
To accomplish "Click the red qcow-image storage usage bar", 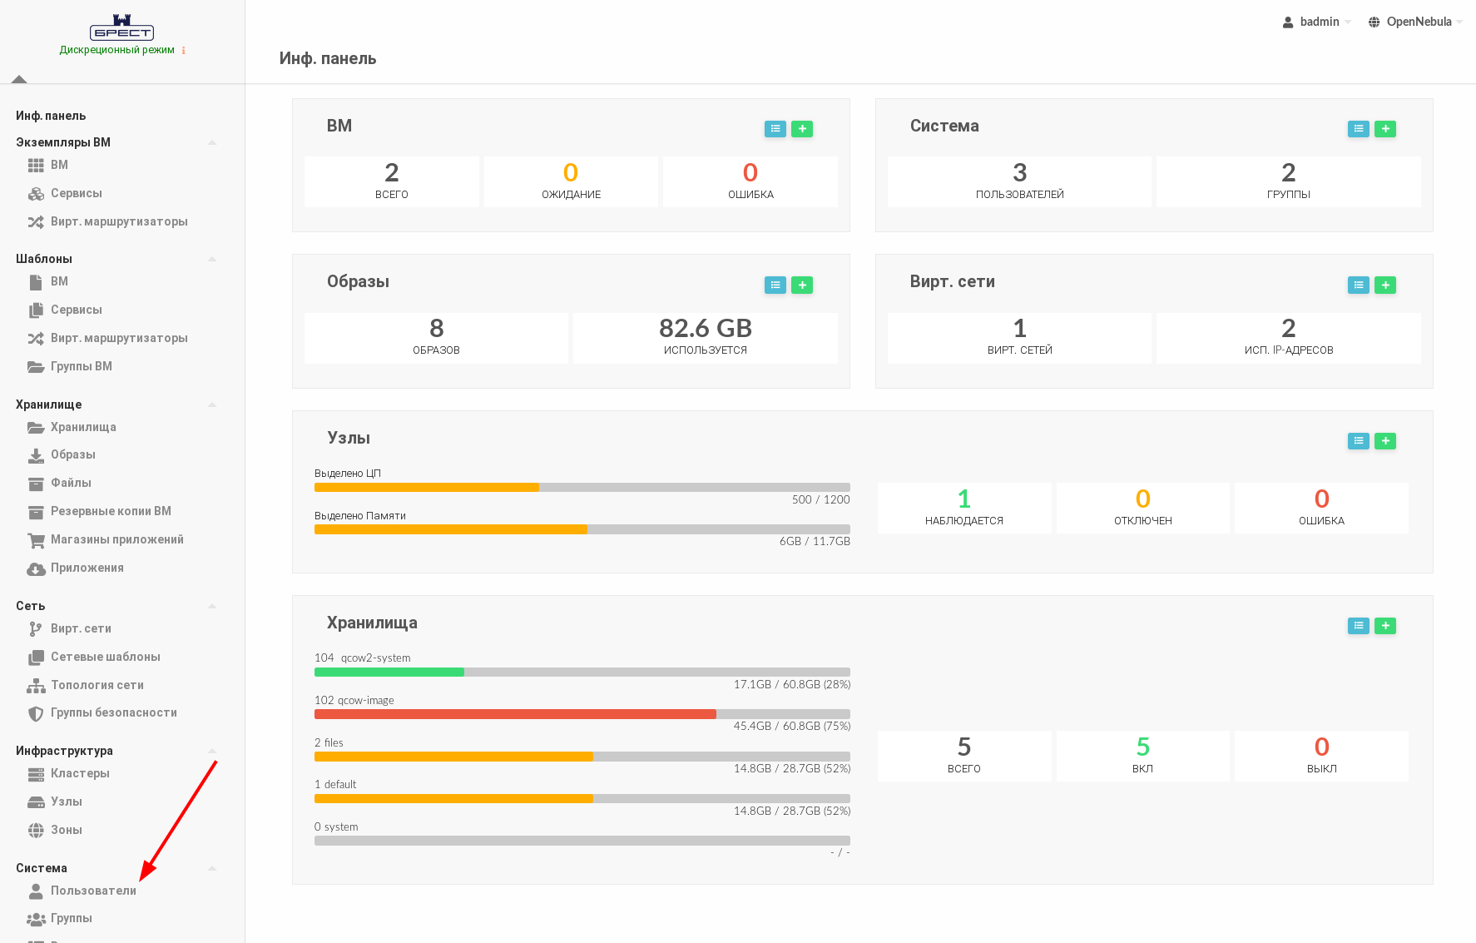I will (515, 714).
